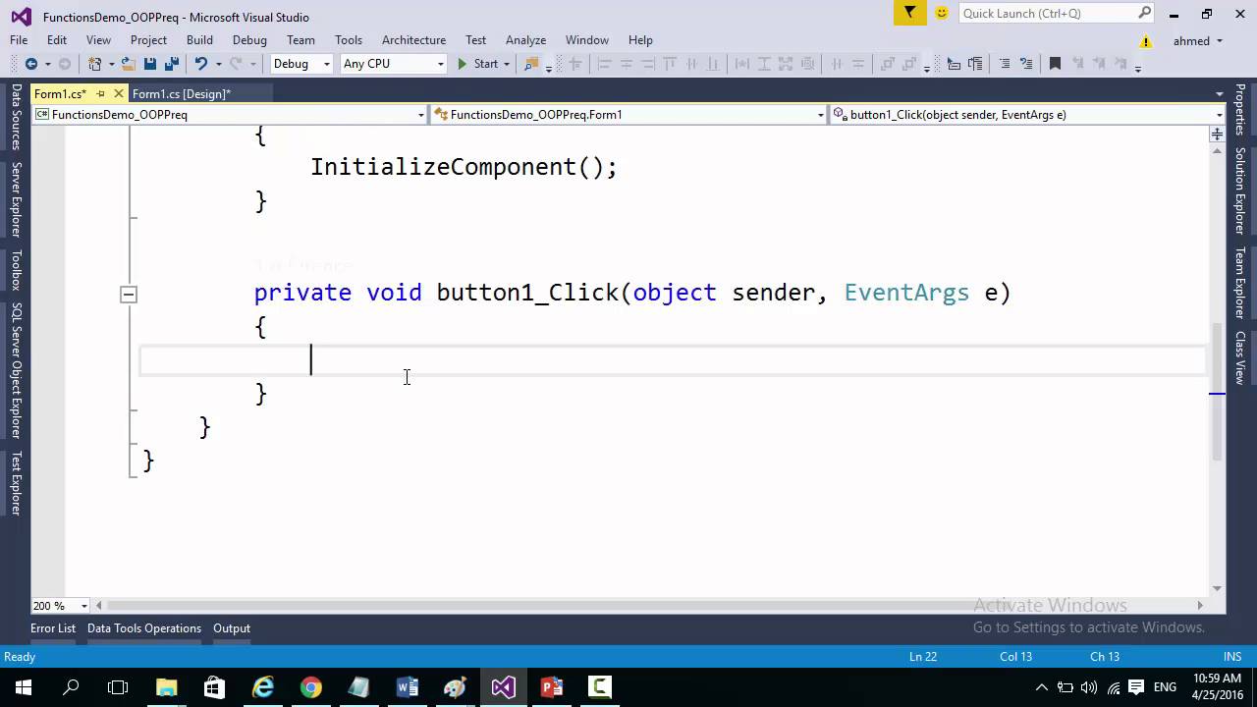Open the Error List panel tab
Viewport: 1257px width, 707px height.
tap(53, 628)
